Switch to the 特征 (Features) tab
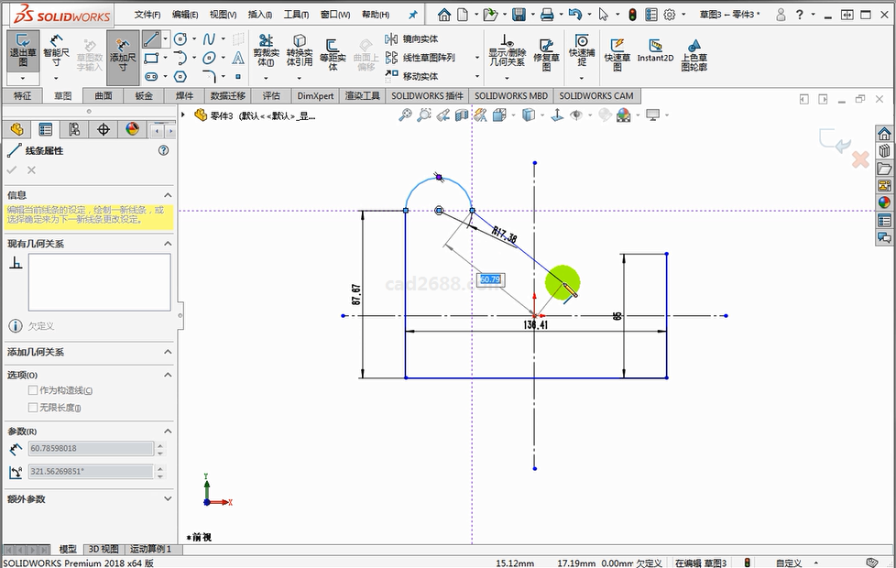896x568 pixels. point(23,96)
